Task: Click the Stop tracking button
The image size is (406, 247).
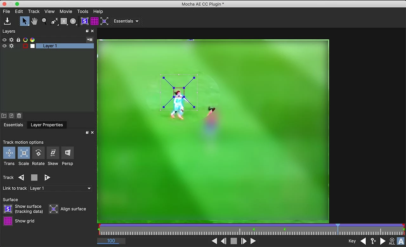Action: 34,178
